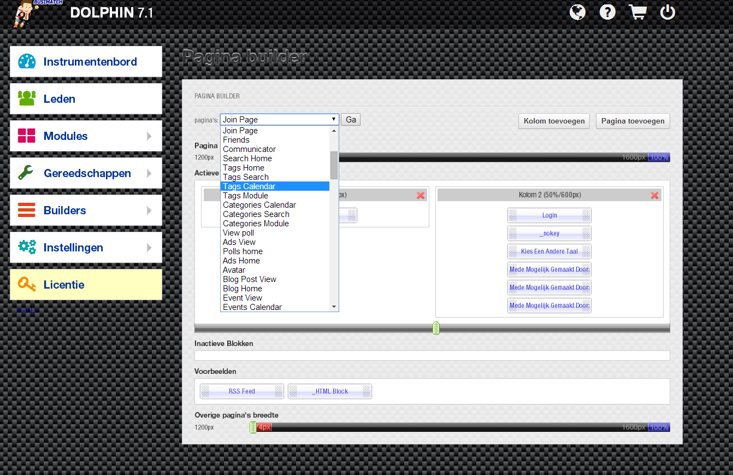Click the column width divider handle
The image size is (733, 475).
tap(436, 328)
